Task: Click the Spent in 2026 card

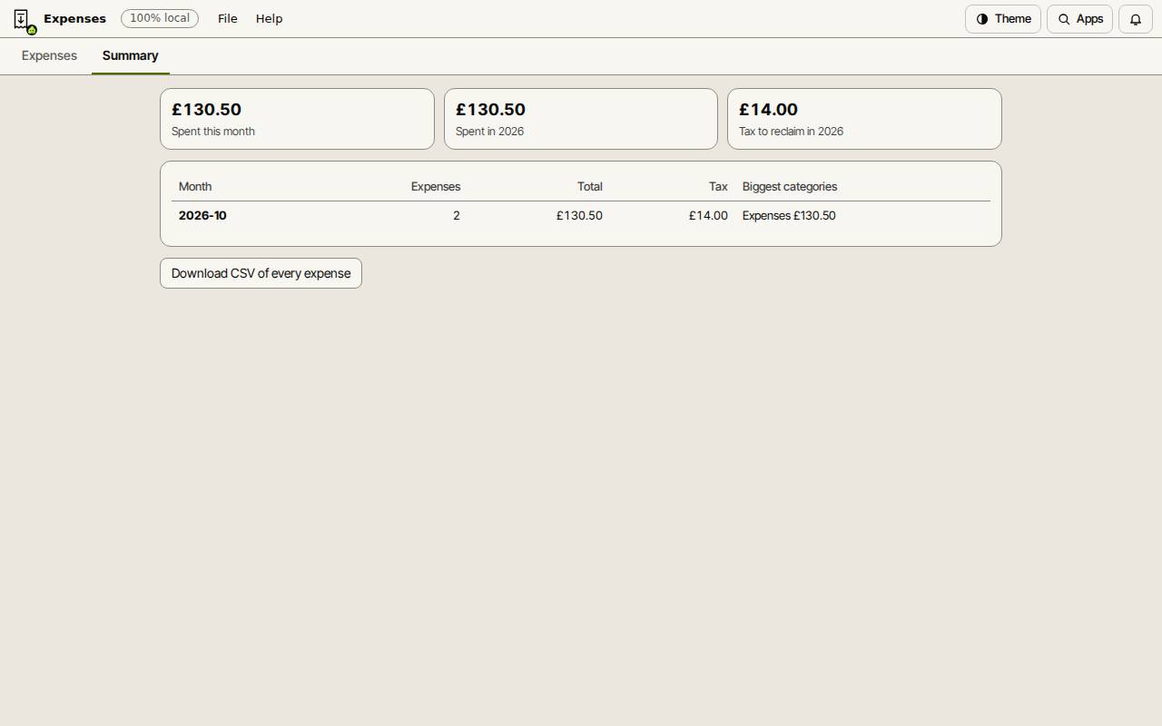Action: 581,119
